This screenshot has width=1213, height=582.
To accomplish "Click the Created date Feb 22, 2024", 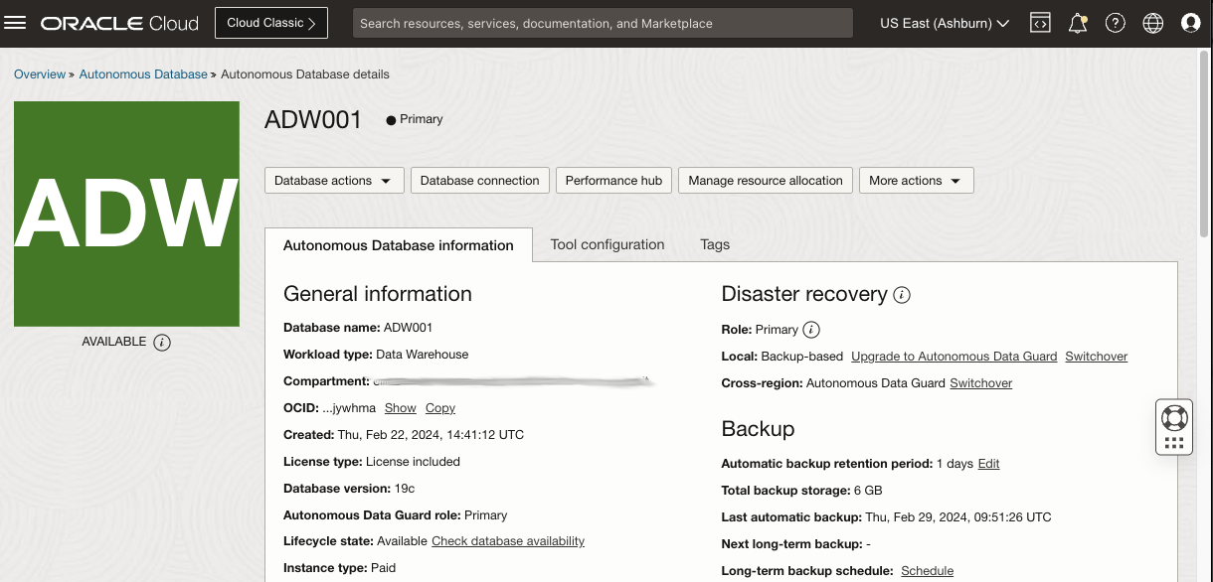I will click(x=431, y=435).
